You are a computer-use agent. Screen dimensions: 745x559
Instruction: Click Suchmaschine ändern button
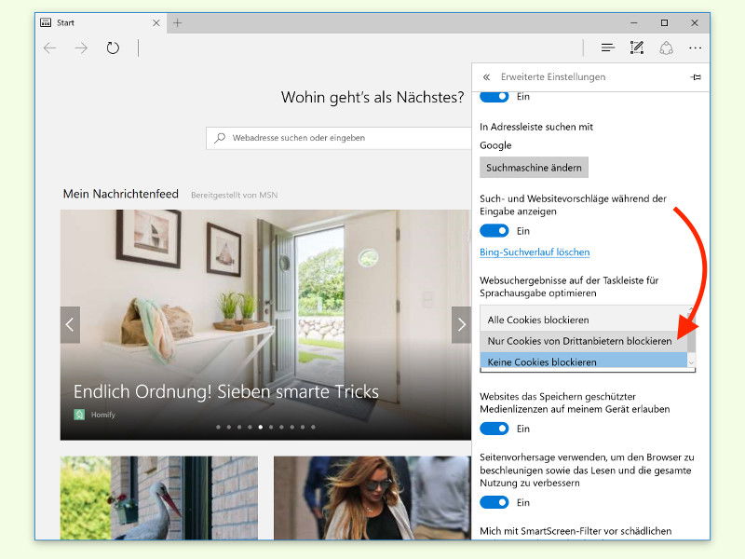534,168
